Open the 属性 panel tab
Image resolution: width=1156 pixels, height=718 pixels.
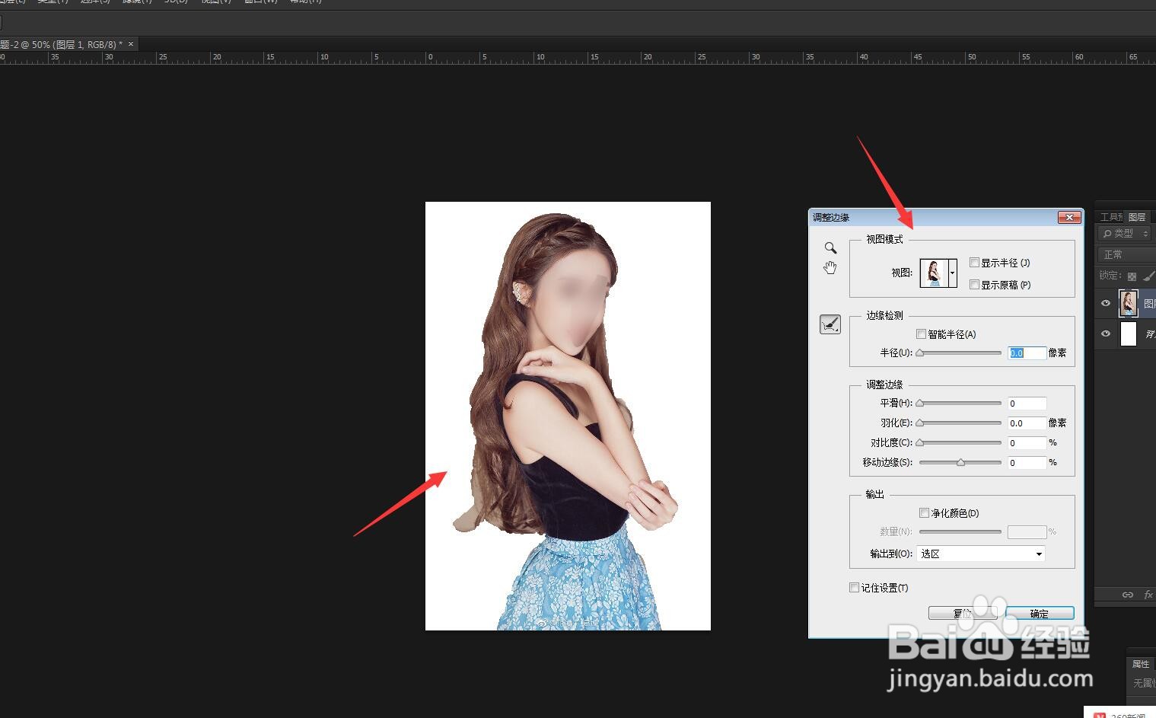coord(1140,664)
